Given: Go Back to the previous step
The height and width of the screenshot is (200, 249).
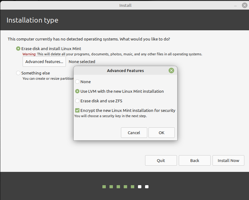Looking at the screenshot, I should [195, 160].
